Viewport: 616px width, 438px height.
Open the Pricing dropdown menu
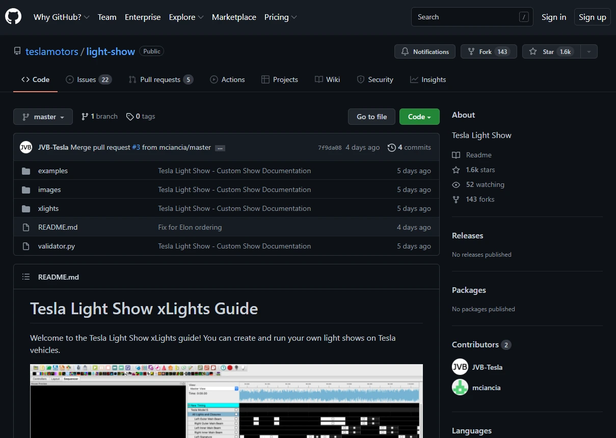[x=280, y=17]
